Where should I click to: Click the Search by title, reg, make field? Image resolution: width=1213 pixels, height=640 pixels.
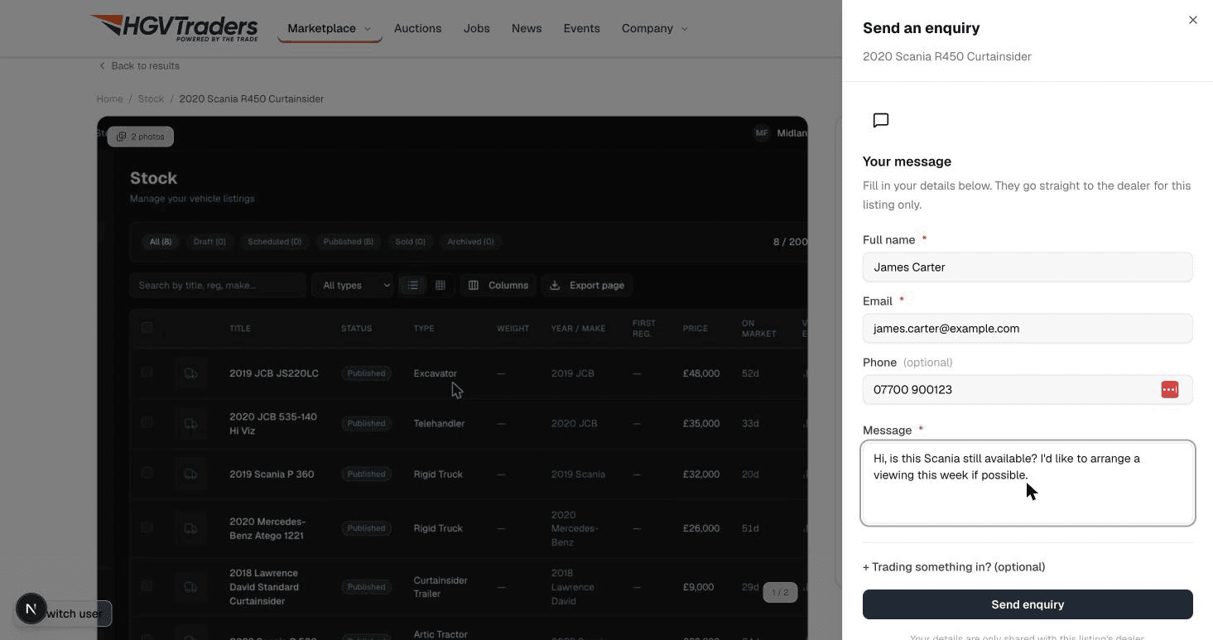click(x=218, y=286)
